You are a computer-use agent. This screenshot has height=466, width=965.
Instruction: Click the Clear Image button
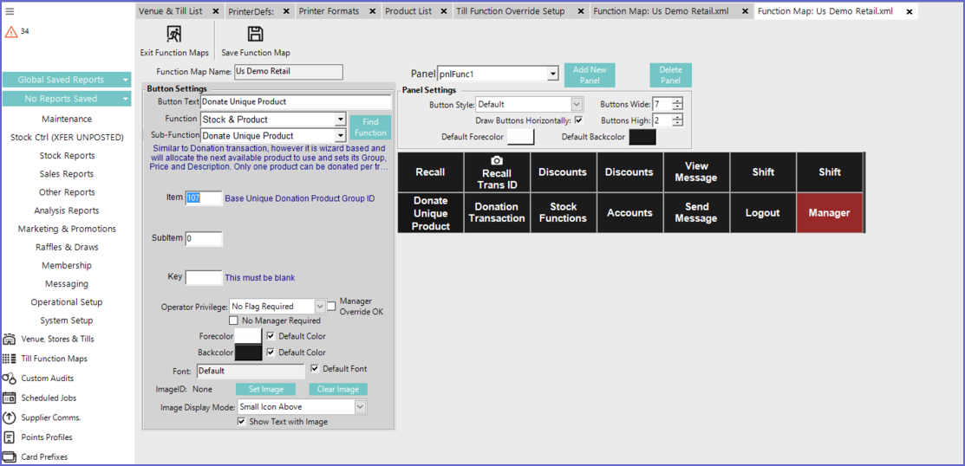click(x=338, y=389)
